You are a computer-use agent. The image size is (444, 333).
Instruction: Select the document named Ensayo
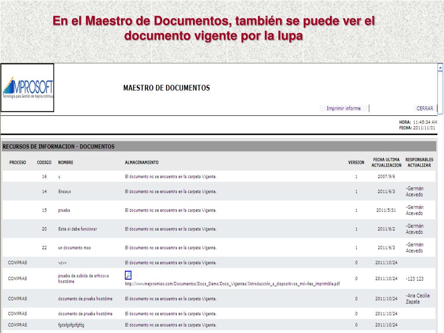65,192
